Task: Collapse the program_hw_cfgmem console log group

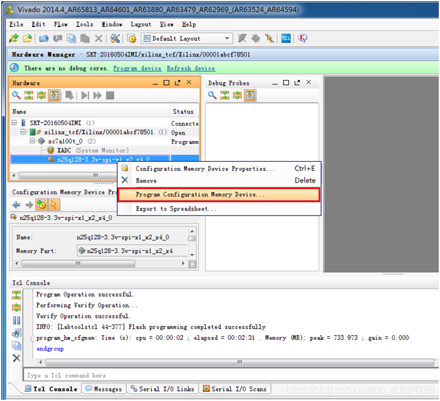Action: coord(32,338)
